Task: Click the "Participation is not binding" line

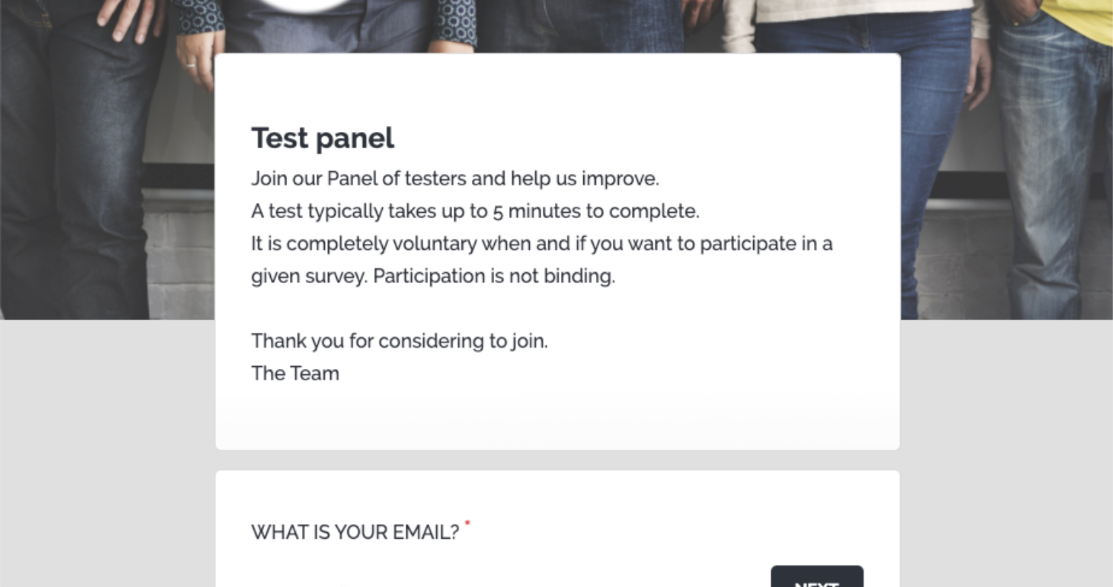Action: coord(433,276)
